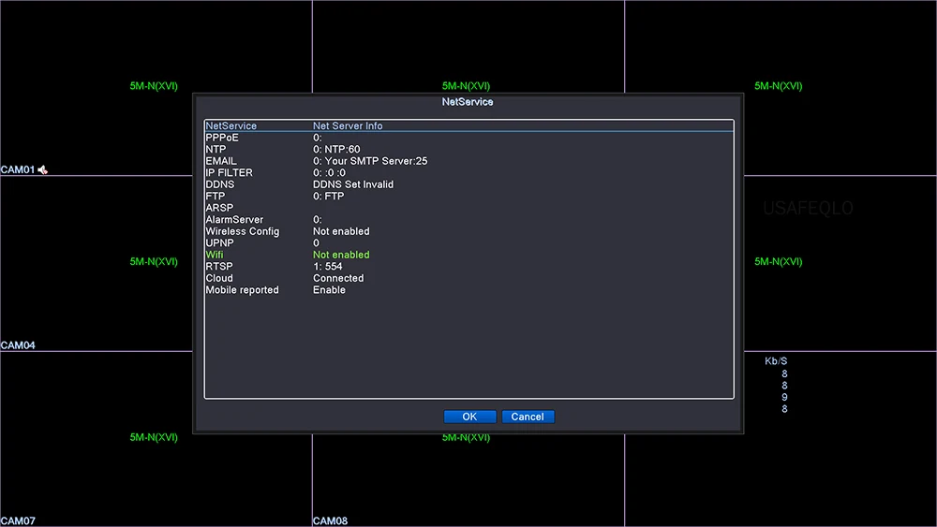Select the FTP service row
The height and width of the screenshot is (527, 937).
pos(468,197)
